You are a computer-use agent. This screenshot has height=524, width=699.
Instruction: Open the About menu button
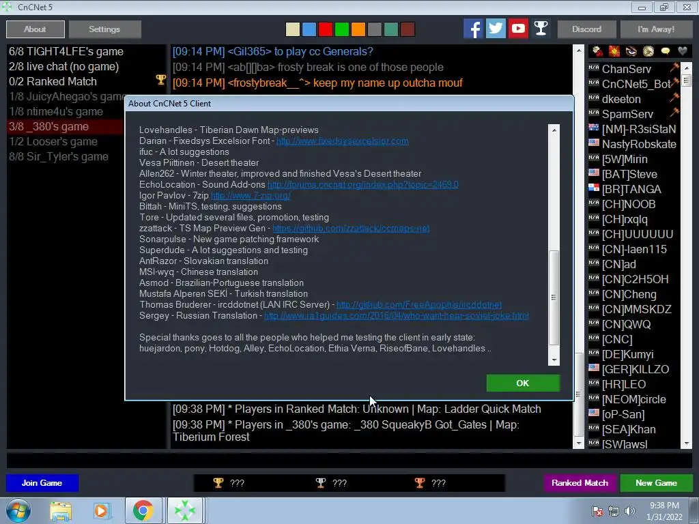point(35,29)
